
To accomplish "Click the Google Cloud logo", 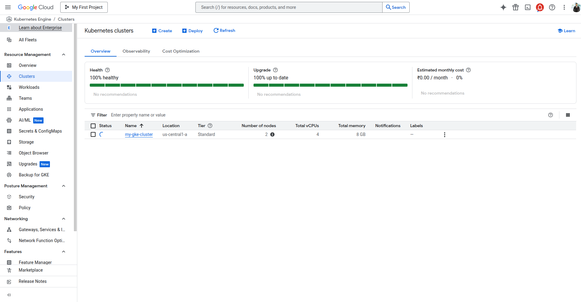I will click(x=36, y=7).
